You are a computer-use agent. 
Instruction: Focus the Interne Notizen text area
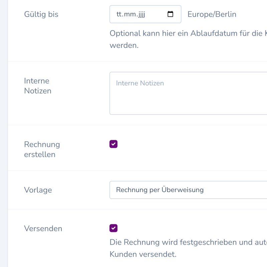[188, 93]
